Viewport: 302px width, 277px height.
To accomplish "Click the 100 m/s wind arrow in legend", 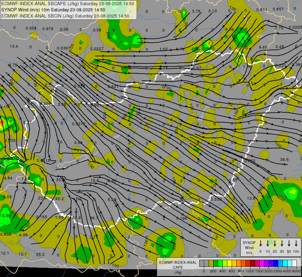I will click(x=296, y=243).
